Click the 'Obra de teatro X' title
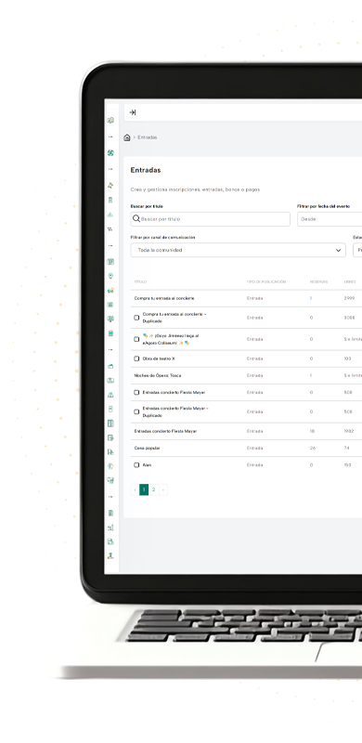The height and width of the screenshot is (743, 362). coord(159,358)
